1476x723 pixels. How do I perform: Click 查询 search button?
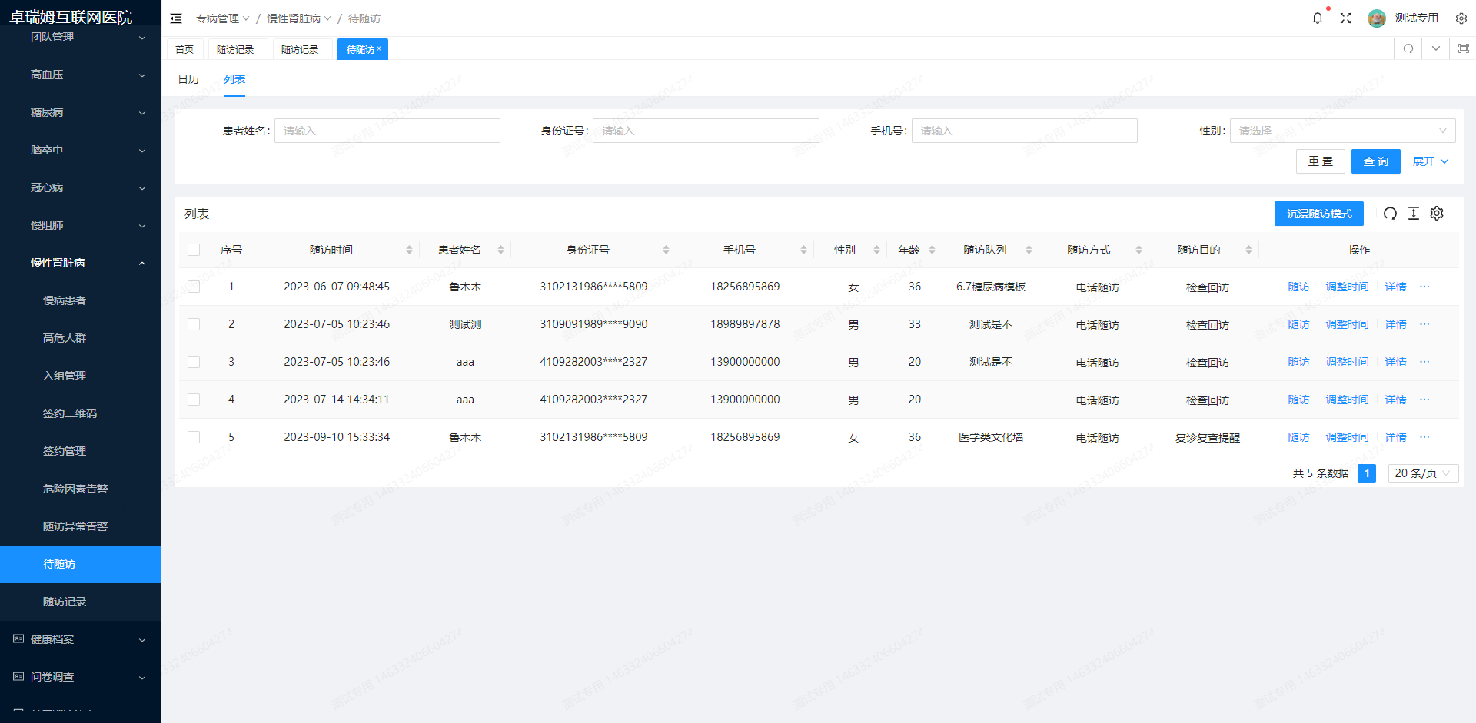coord(1376,161)
